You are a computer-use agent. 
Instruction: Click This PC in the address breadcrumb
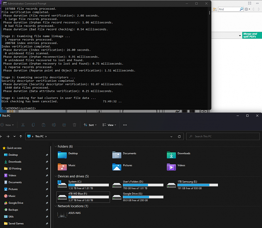39,136
